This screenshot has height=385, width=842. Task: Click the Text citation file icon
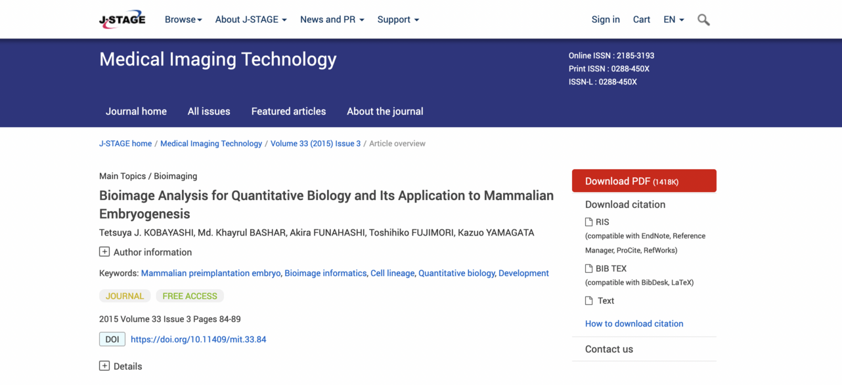[x=589, y=300]
